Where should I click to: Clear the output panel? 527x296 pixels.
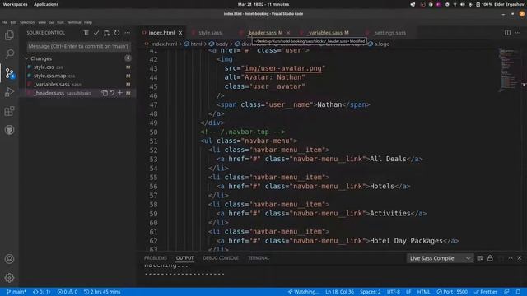click(x=480, y=258)
